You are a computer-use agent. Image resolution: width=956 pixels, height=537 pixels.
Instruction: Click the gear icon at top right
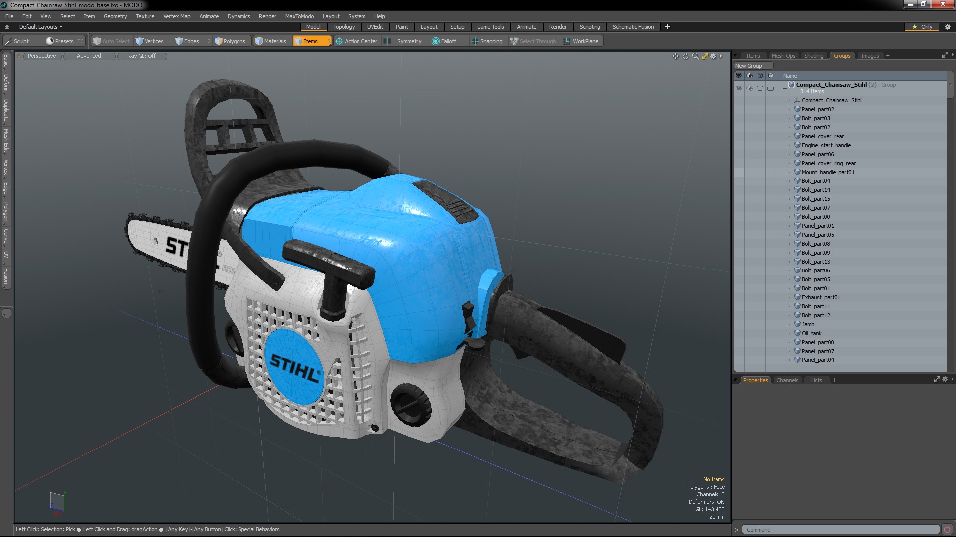point(947,27)
